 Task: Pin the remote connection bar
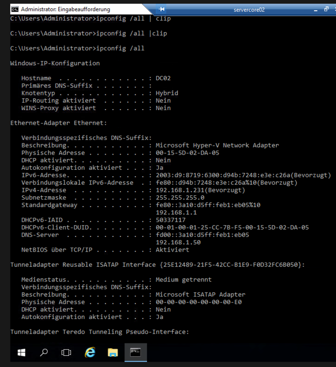(162, 9)
